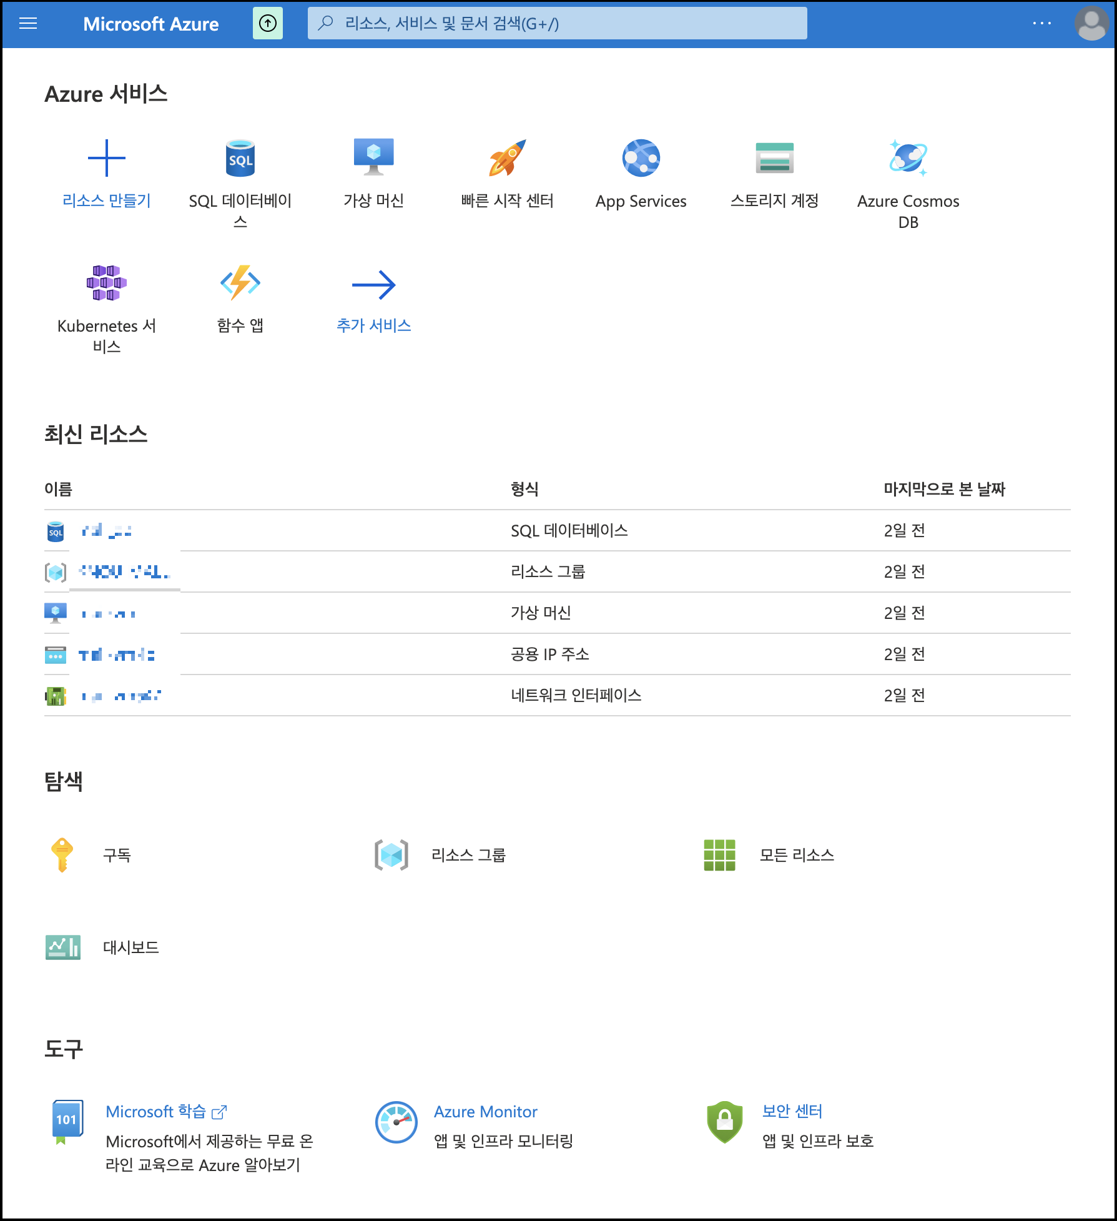Click the 리소스 그룹 label under 탐색

468,855
